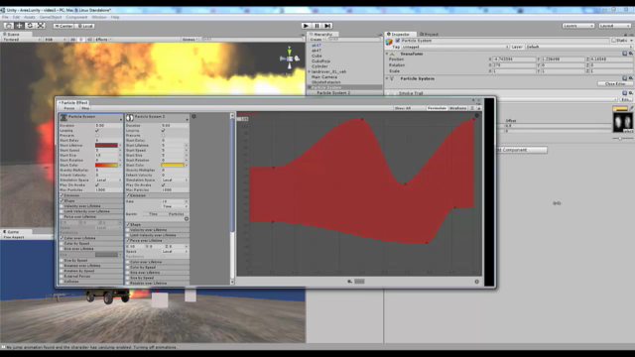Open Particle System component gear menu
635x357 pixels.
pos(631,78)
